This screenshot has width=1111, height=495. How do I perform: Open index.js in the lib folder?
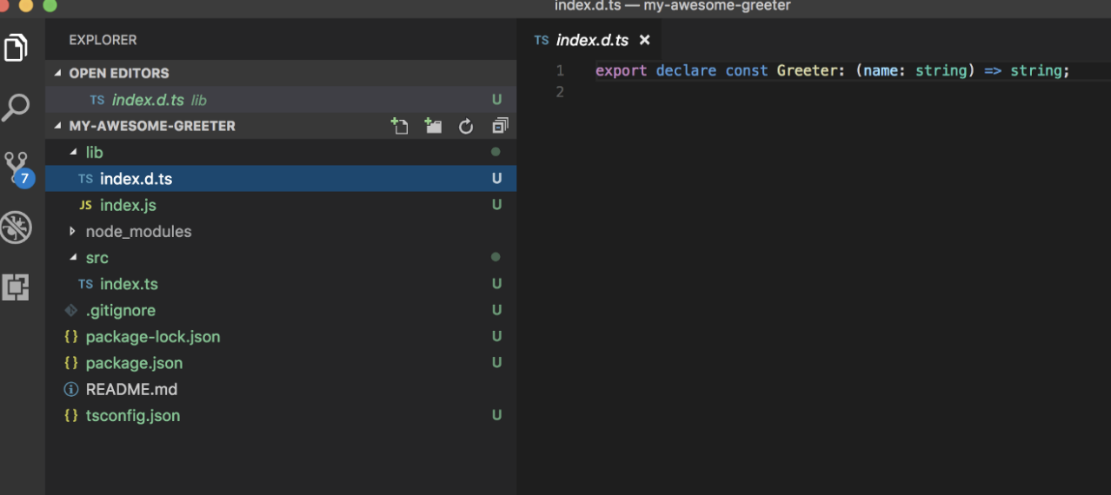128,206
